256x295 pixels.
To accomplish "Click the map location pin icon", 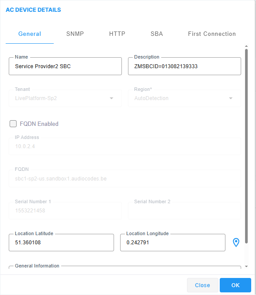I will click(236, 242).
